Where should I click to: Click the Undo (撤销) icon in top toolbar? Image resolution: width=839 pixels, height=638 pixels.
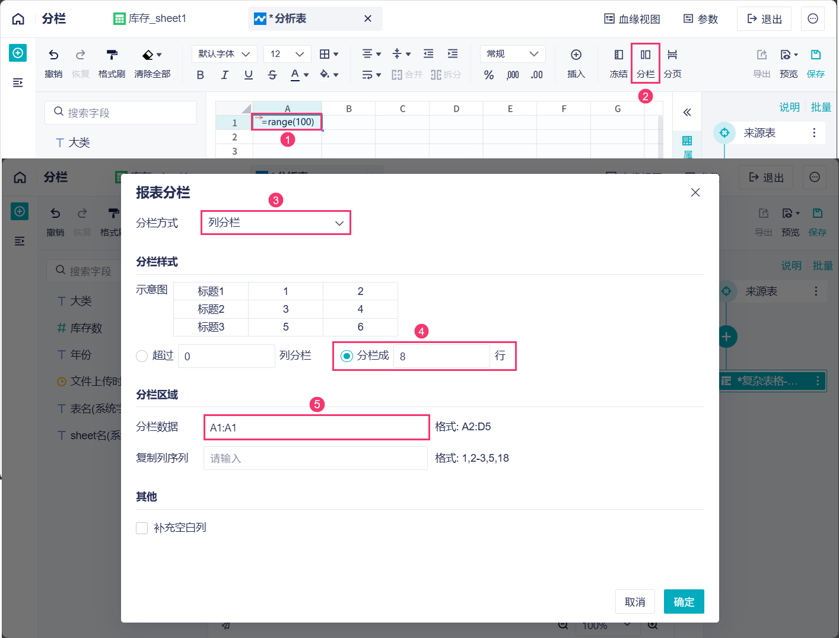[x=53, y=55]
